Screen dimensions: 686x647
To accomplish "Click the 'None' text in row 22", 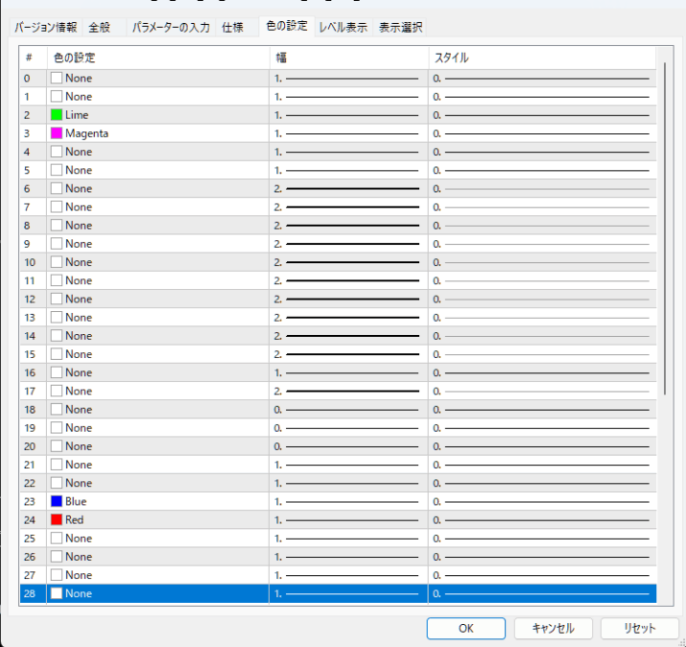I will click(79, 483).
